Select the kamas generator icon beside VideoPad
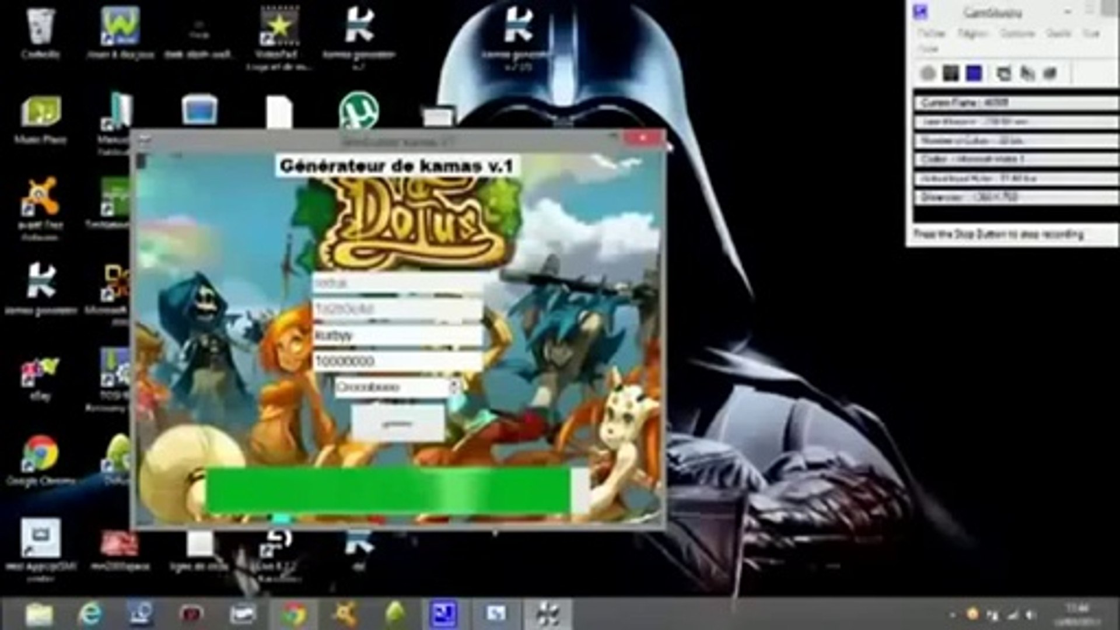The height and width of the screenshot is (630, 1120). [359, 37]
